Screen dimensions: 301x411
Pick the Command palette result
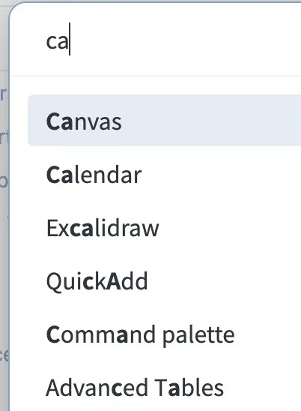coord(165,334)
